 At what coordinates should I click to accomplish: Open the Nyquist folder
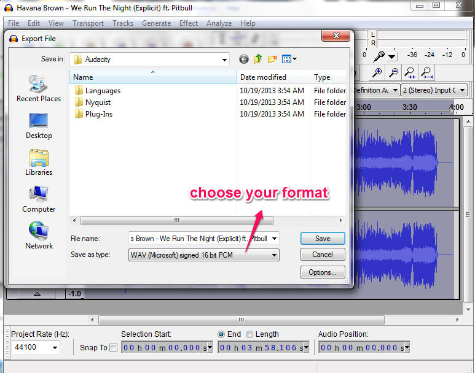[98, 102]
